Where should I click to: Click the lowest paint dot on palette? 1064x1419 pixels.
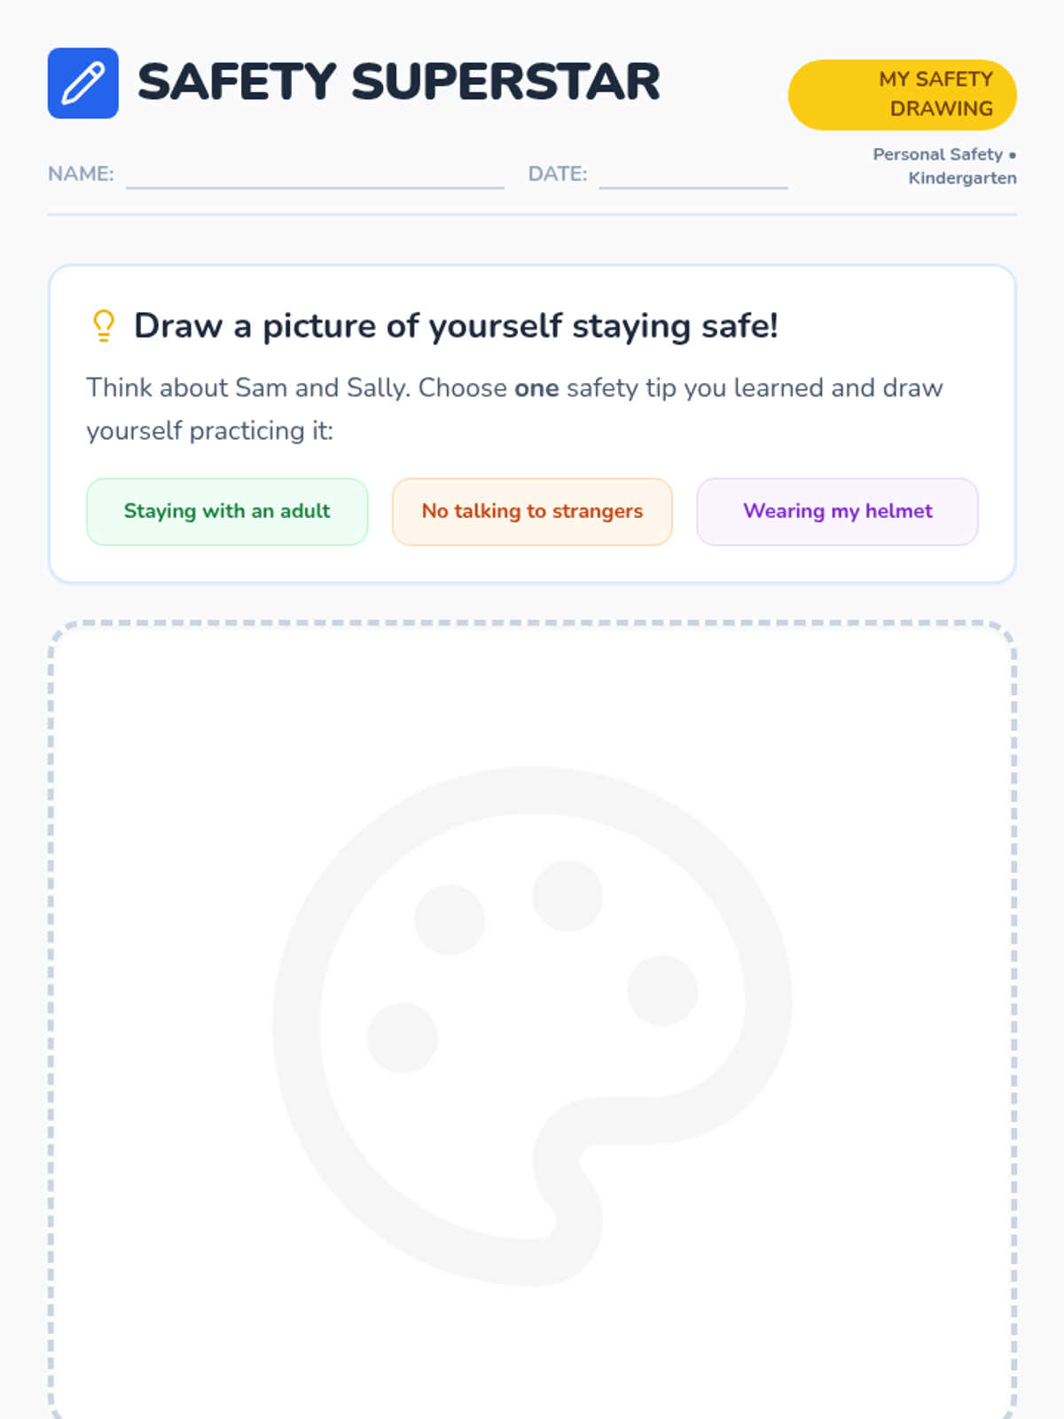point(402,1038)
